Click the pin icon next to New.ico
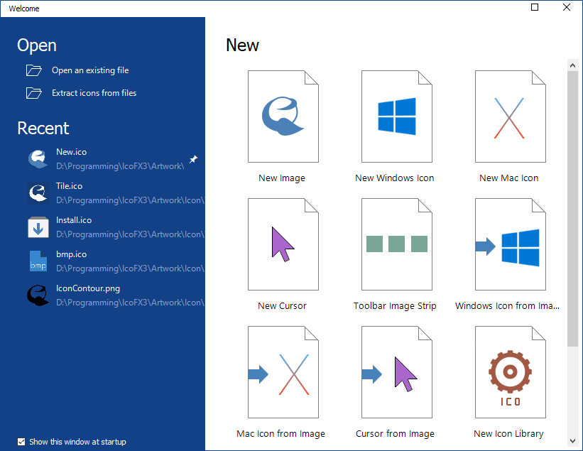The width and height of the screenshot is (583, 451). pyautogui.click(x=193, y=159)
